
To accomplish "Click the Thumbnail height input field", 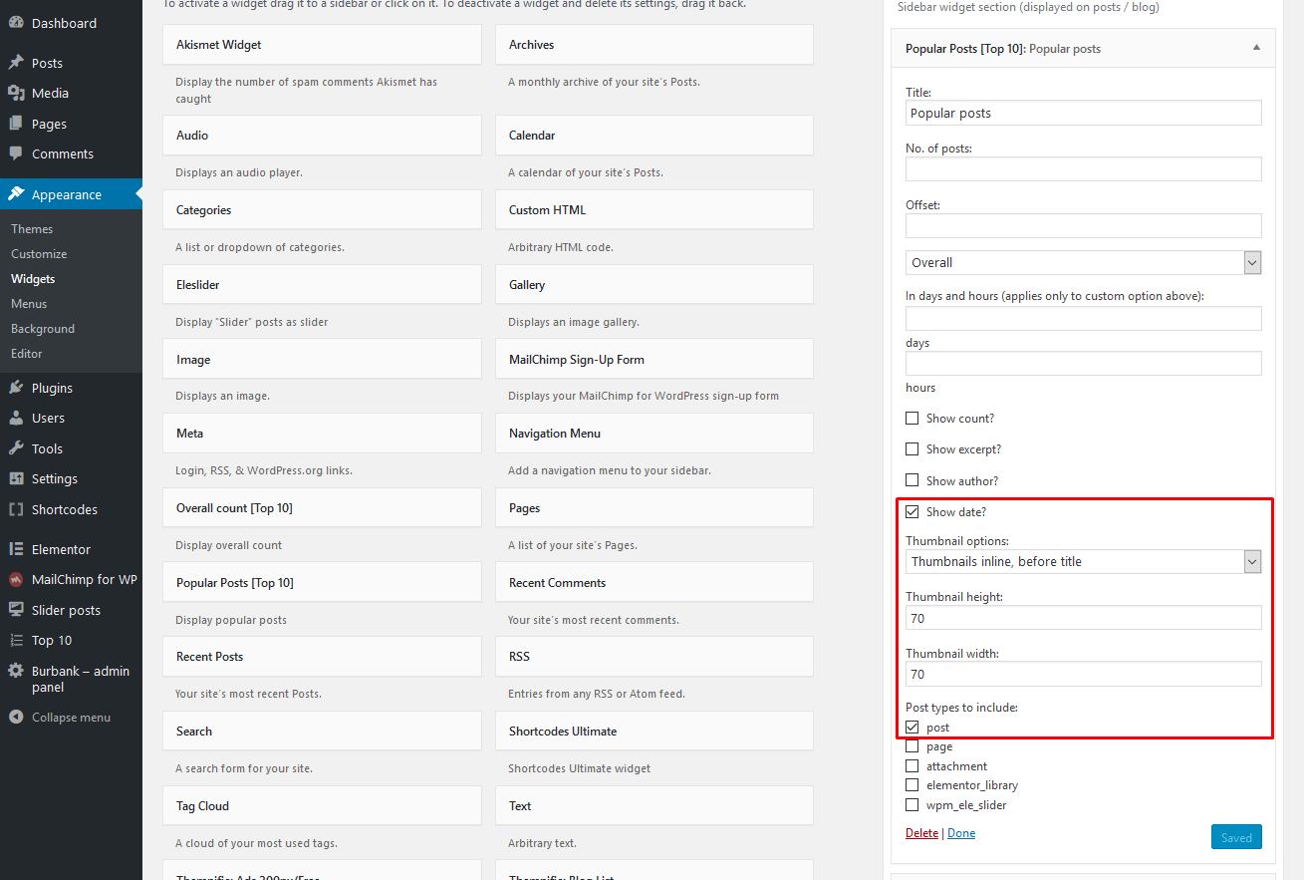I will 1083,618.
